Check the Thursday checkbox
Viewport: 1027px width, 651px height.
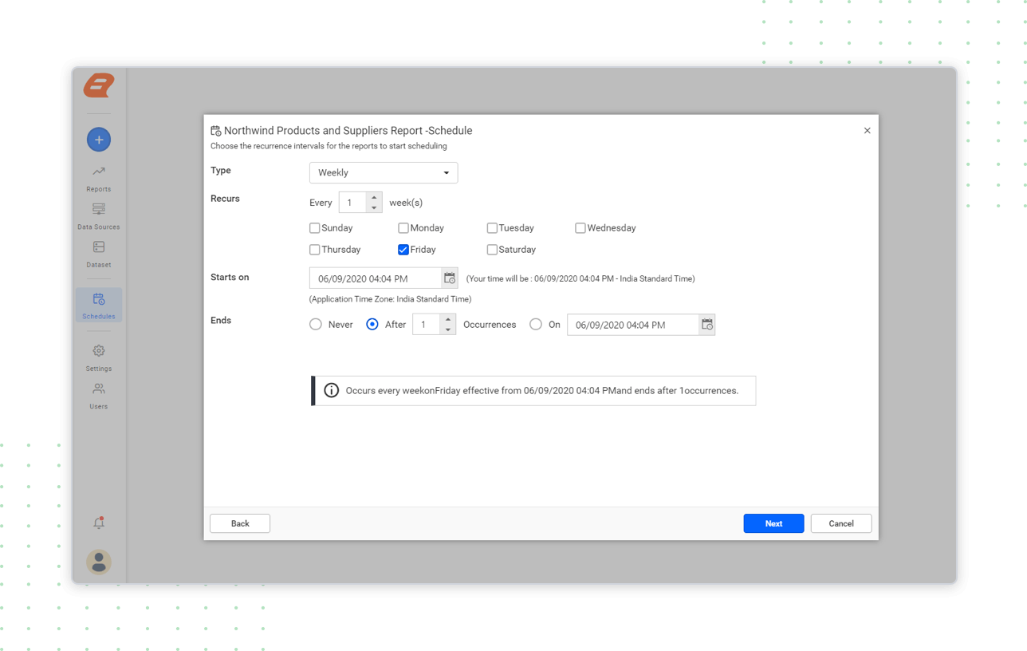315,250
